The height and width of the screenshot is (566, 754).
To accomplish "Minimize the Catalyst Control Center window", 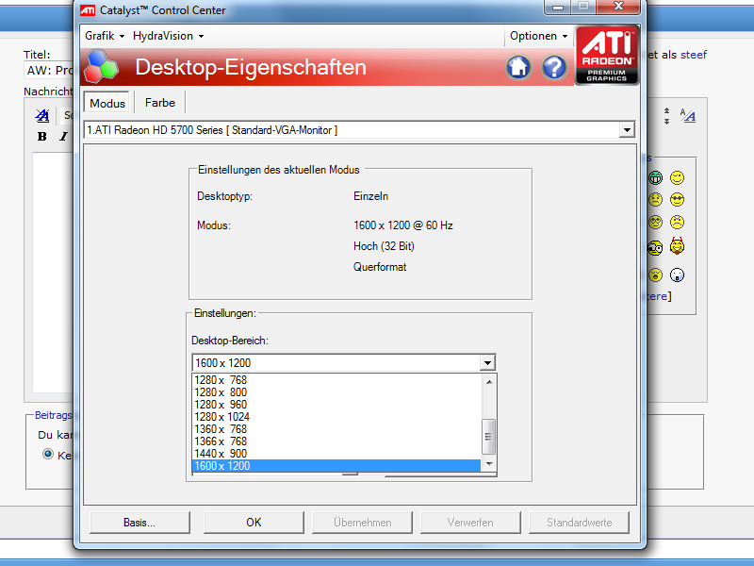I will pyautogui.click(x=557, y=7).
